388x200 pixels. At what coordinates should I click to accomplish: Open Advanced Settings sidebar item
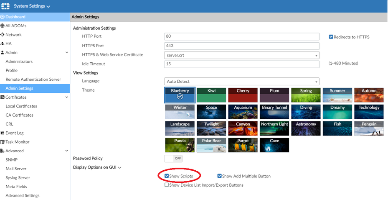tap(35, 195)
